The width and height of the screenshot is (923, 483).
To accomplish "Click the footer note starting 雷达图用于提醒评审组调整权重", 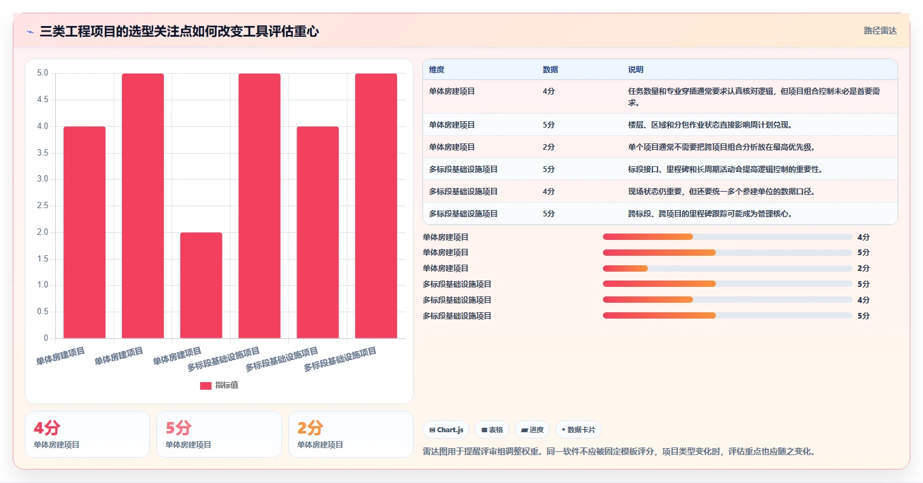I will click(x=619, y=452).
